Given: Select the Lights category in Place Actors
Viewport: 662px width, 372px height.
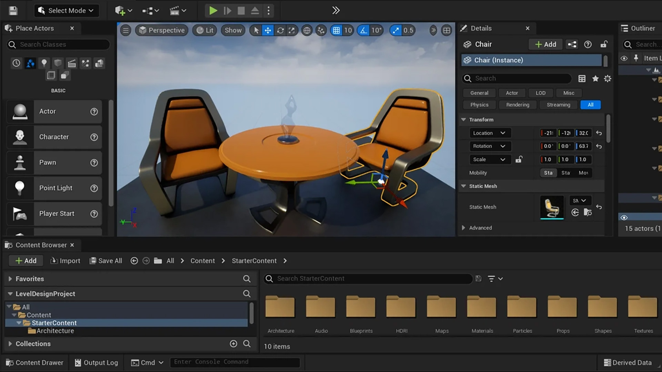Looking at the screenshot, I should pyautogui.click(x=44, y=63).
